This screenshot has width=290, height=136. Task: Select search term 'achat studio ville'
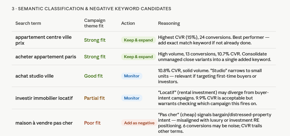click(x=34, y=76)
